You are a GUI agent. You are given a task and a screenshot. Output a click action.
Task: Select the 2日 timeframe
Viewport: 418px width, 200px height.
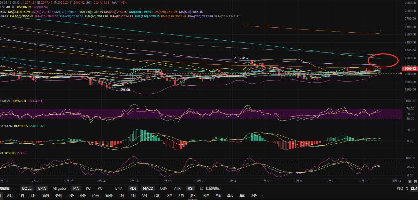click(170, 196)
